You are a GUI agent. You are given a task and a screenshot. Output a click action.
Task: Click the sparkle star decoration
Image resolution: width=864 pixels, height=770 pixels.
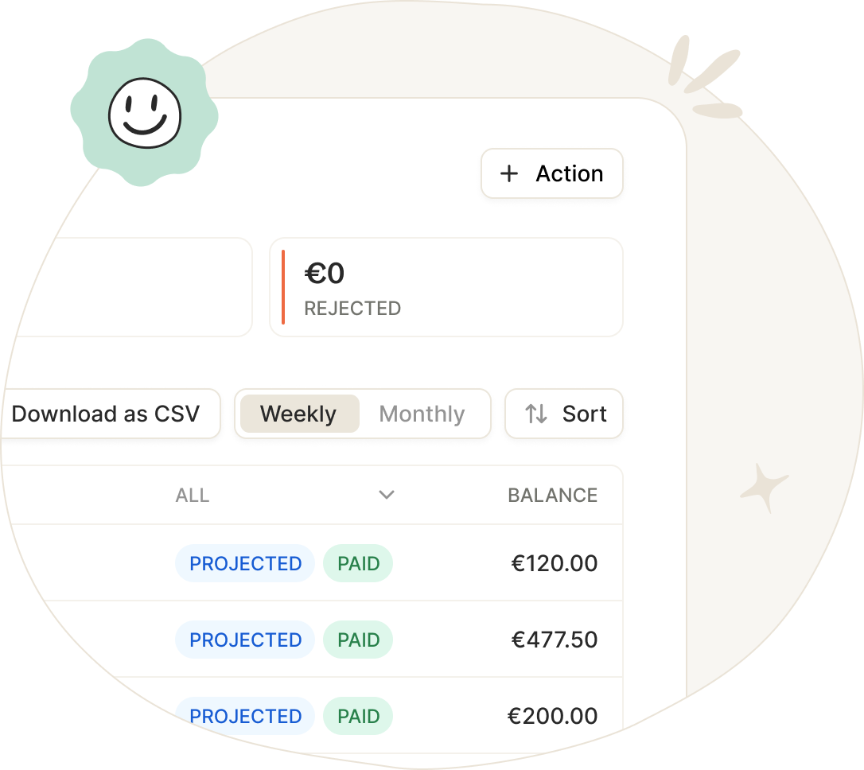764,488
